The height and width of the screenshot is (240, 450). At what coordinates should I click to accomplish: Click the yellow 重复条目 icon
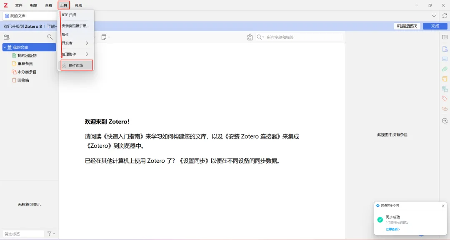(x=14, y=64)
